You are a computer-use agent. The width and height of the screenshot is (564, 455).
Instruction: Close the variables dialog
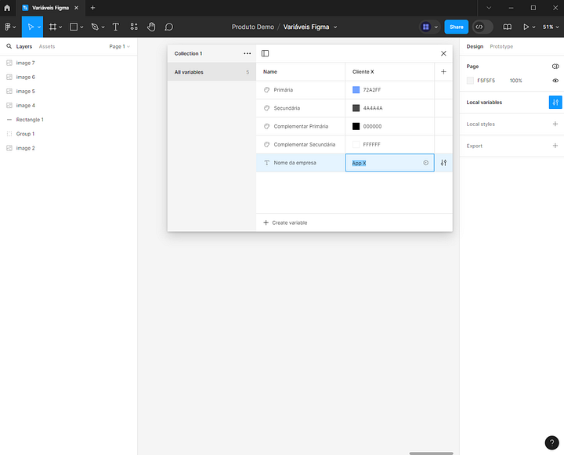click(443, 53)
